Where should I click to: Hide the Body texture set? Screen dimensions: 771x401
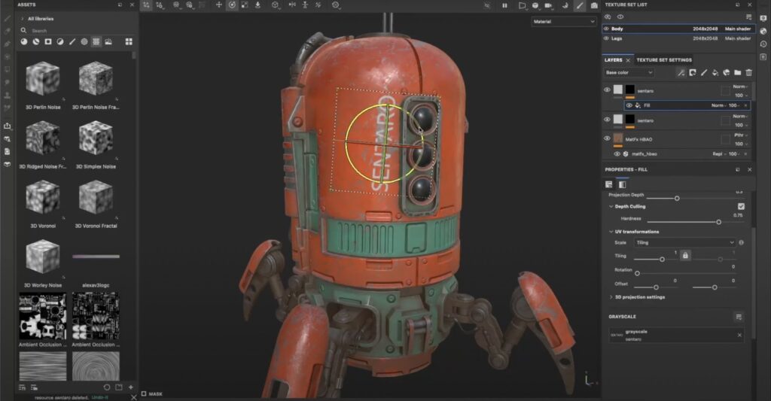(606, 29)
